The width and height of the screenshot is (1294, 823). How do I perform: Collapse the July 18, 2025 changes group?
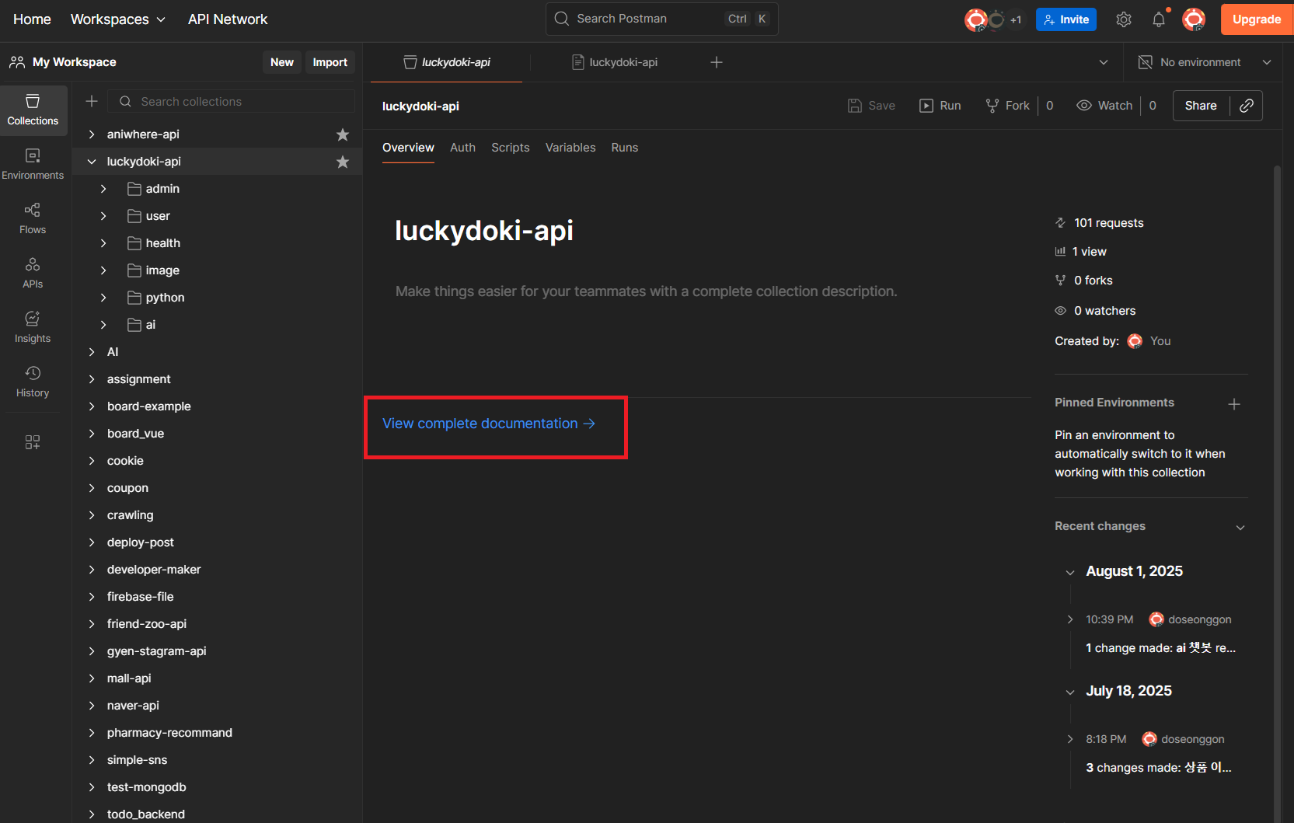coord(1070,692)
